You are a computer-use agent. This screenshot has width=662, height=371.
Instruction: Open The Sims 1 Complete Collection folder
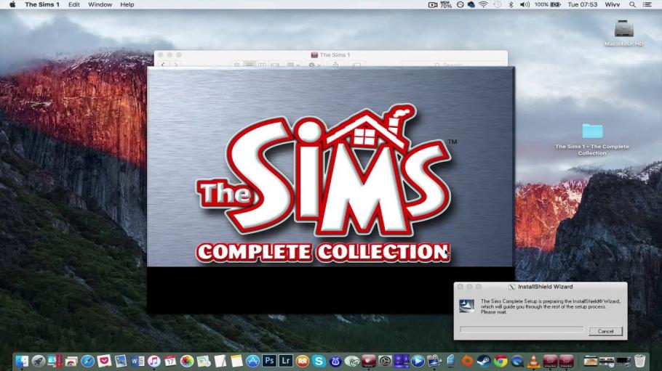click(x=592, y=131)
